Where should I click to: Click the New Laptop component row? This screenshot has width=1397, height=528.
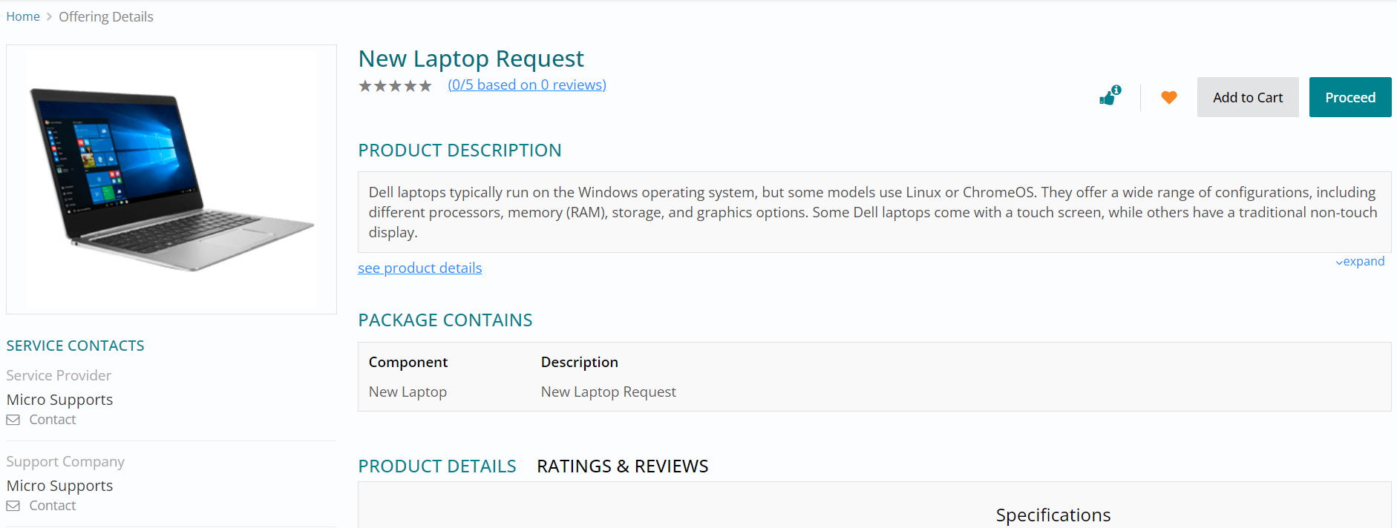point(408,392)
